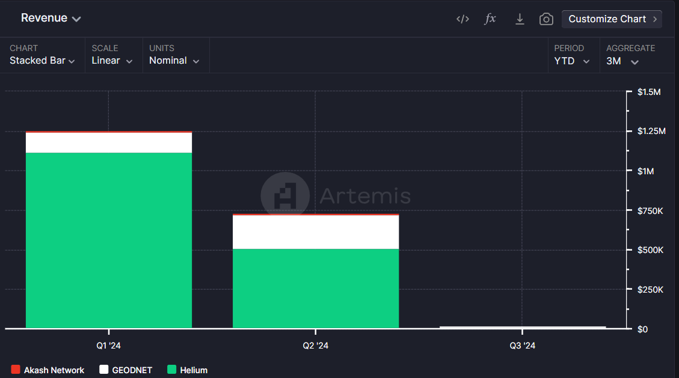The image size is (679, 378).
Task: Open the fx formula editor
Action: [491, 19]
